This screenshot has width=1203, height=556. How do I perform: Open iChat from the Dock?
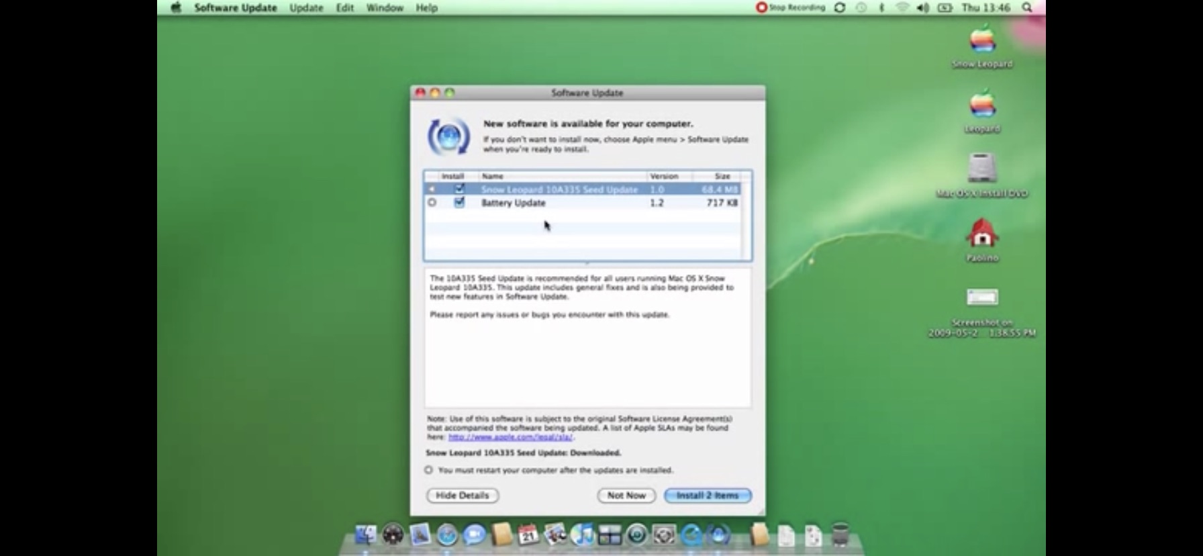point(474,535)
